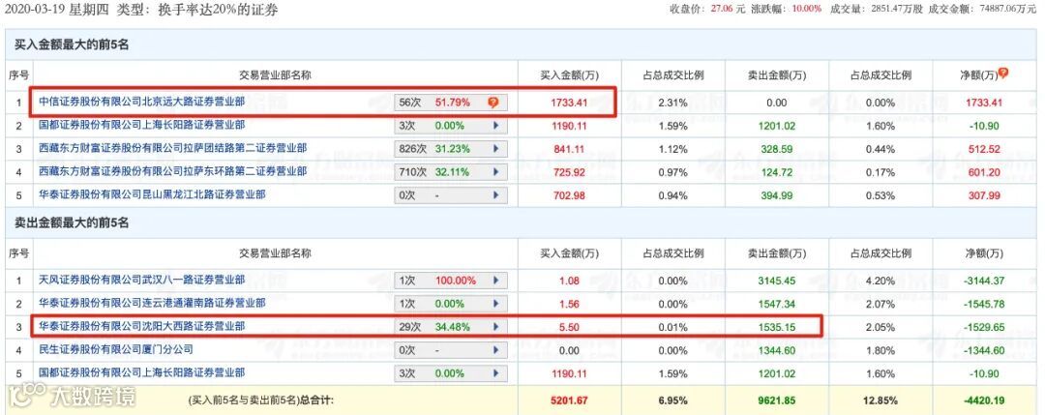Image resolution: width=1045 pixels, height=415 pixels.
Task: Expand arrow for 国都证券 in the sell top-5 table
Action: [495, 373]
